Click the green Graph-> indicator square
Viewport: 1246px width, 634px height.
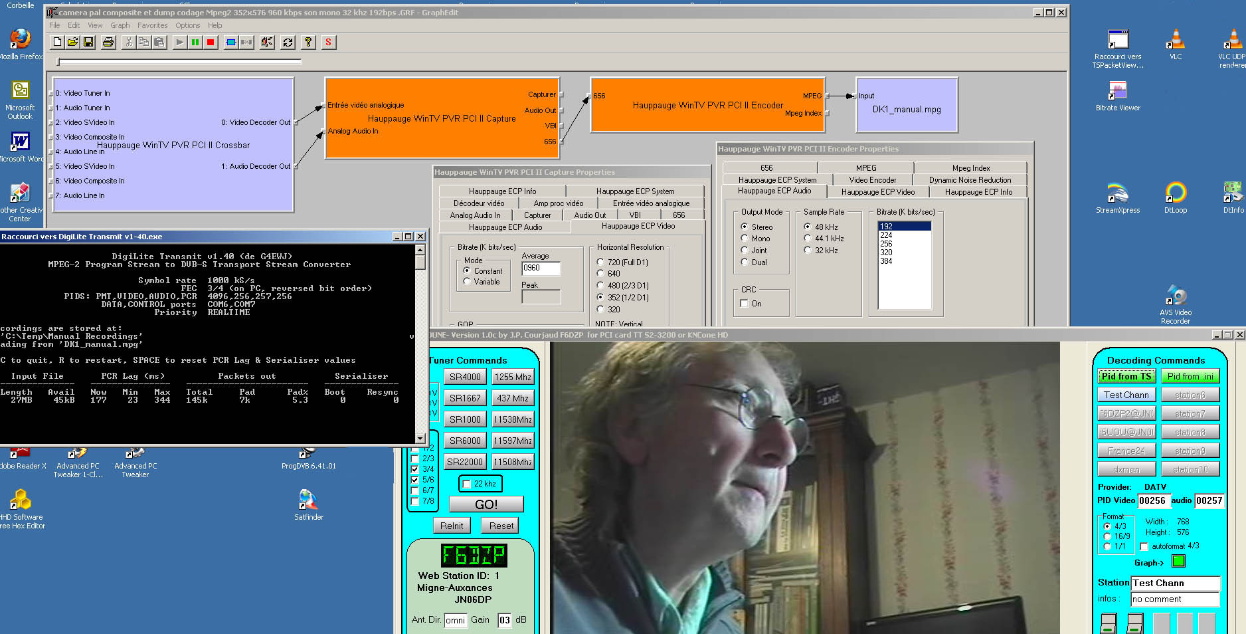click(1178, 561)
